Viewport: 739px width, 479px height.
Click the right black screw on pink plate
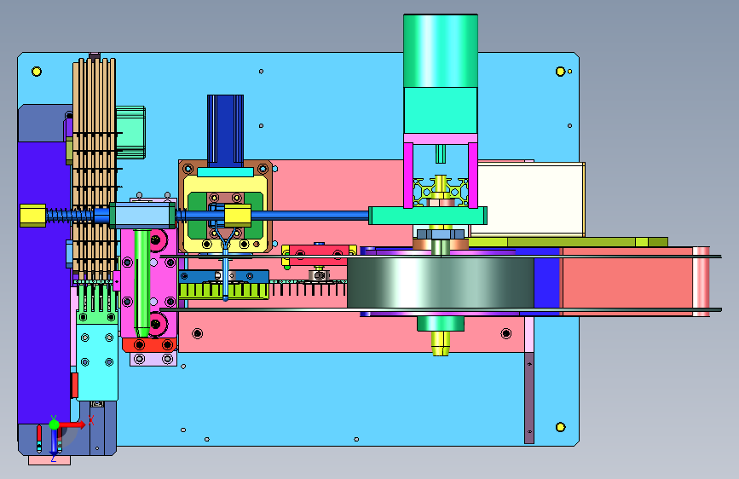coord(506,334)
